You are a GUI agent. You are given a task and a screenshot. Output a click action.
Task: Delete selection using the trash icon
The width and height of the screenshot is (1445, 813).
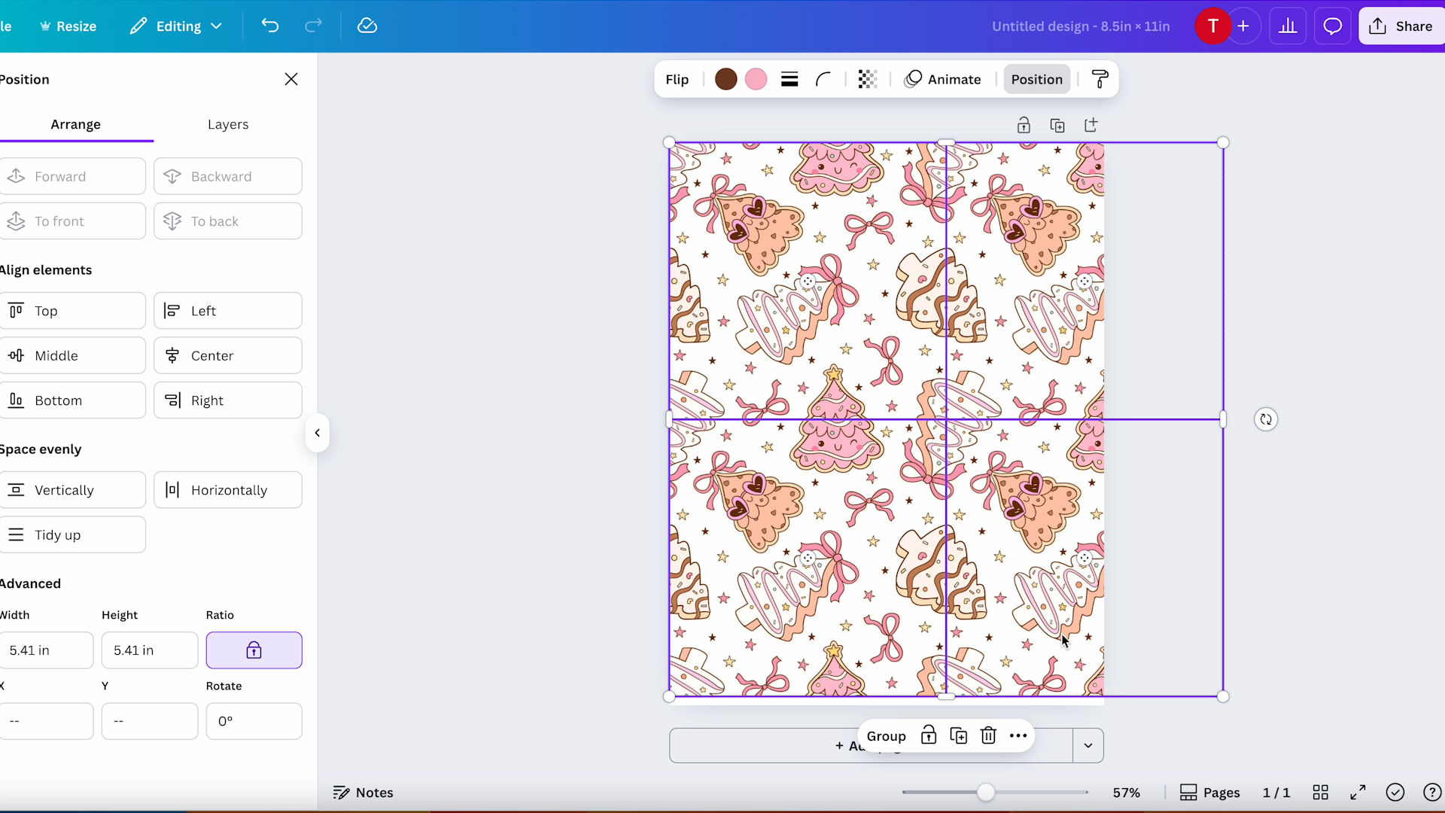click(988, 735)
